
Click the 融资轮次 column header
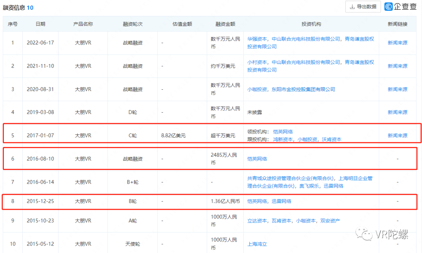tap(133, 24)
